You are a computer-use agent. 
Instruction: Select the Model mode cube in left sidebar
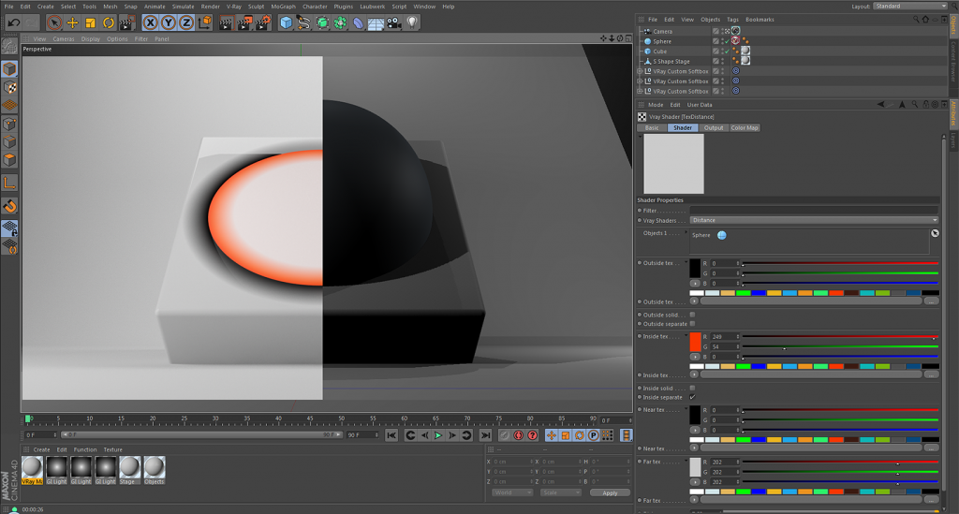pyautogui.click(x=9, y=69)
